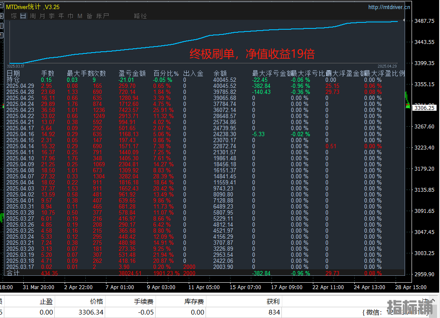Click the 盈亏金额 column header
This screenshot has height=318, width=440.
tap(132, 74)
